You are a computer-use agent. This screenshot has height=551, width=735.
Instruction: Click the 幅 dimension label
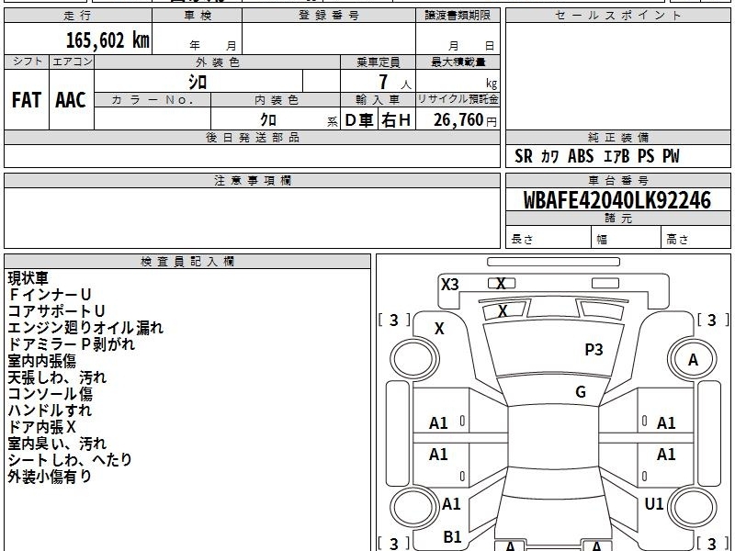[602, 240]
